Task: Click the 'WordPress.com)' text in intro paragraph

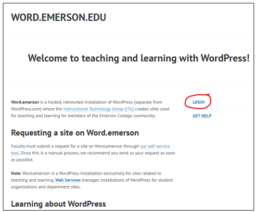Action: [26, 109]
